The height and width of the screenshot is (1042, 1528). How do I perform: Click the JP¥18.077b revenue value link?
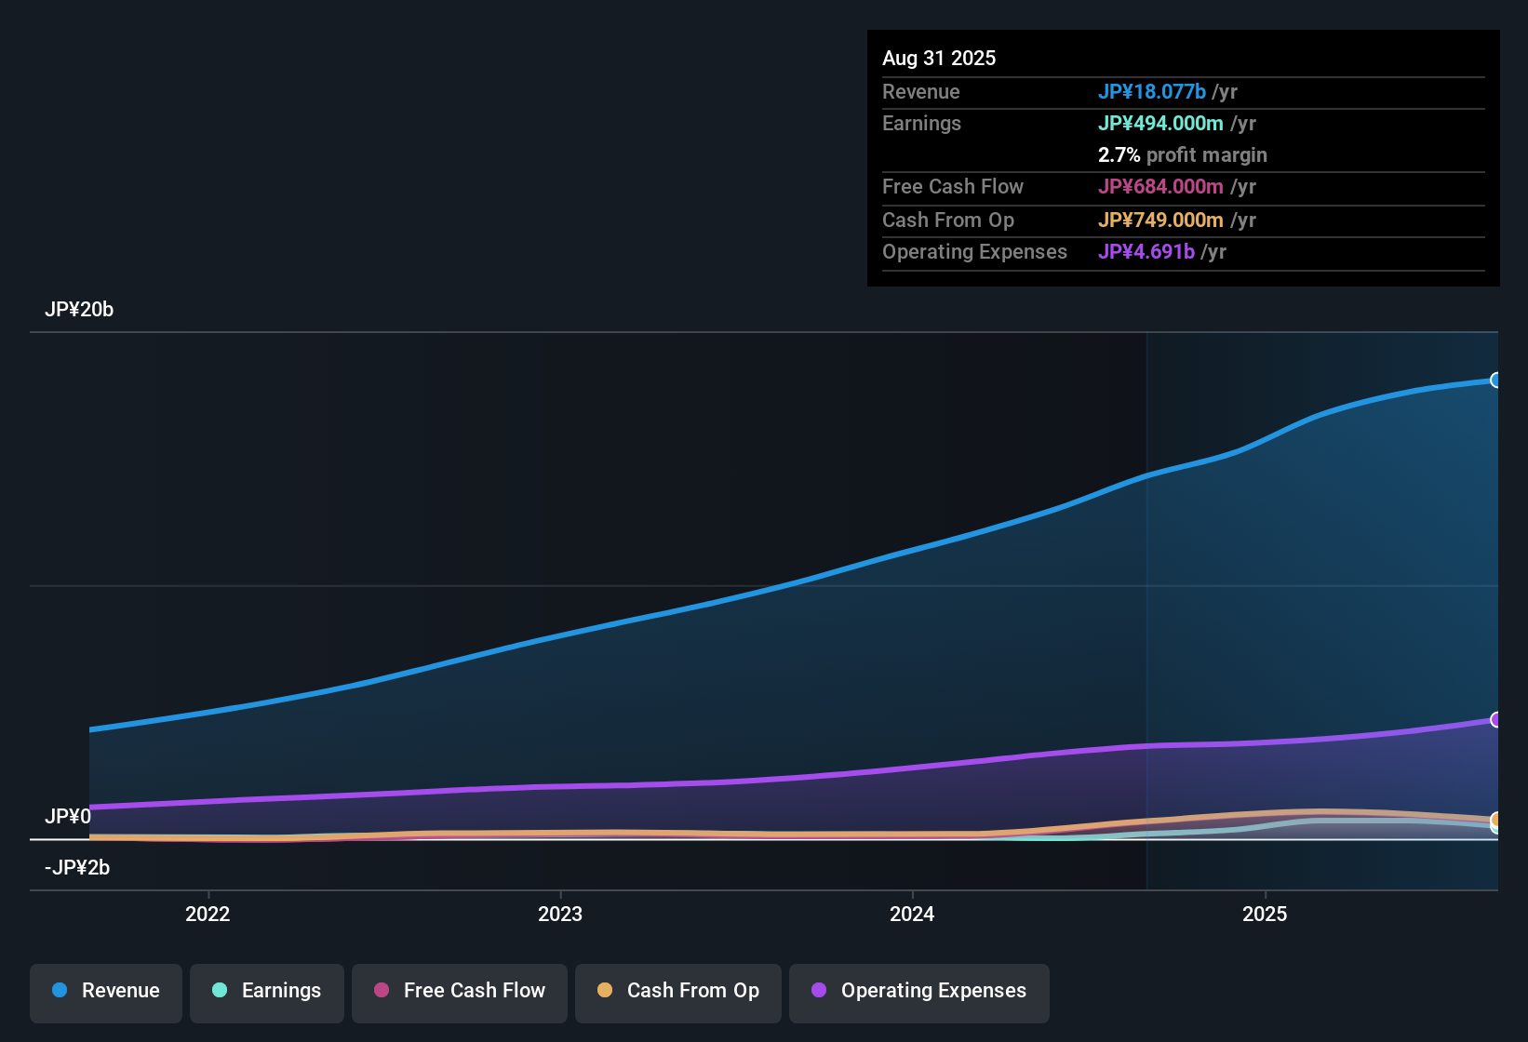1152,91
